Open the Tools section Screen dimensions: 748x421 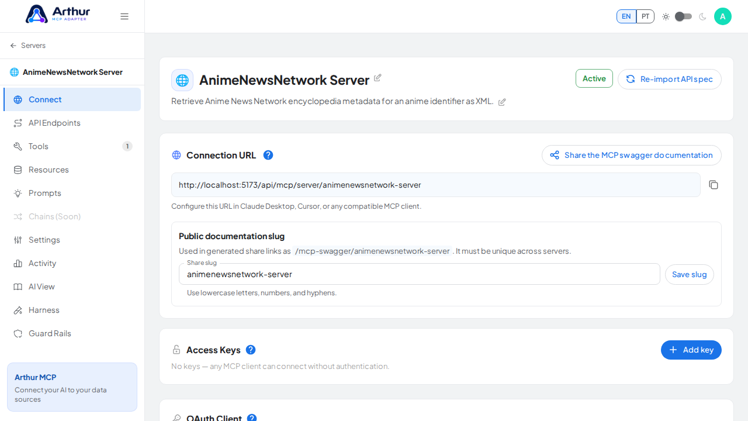click(x=72, y=146)
